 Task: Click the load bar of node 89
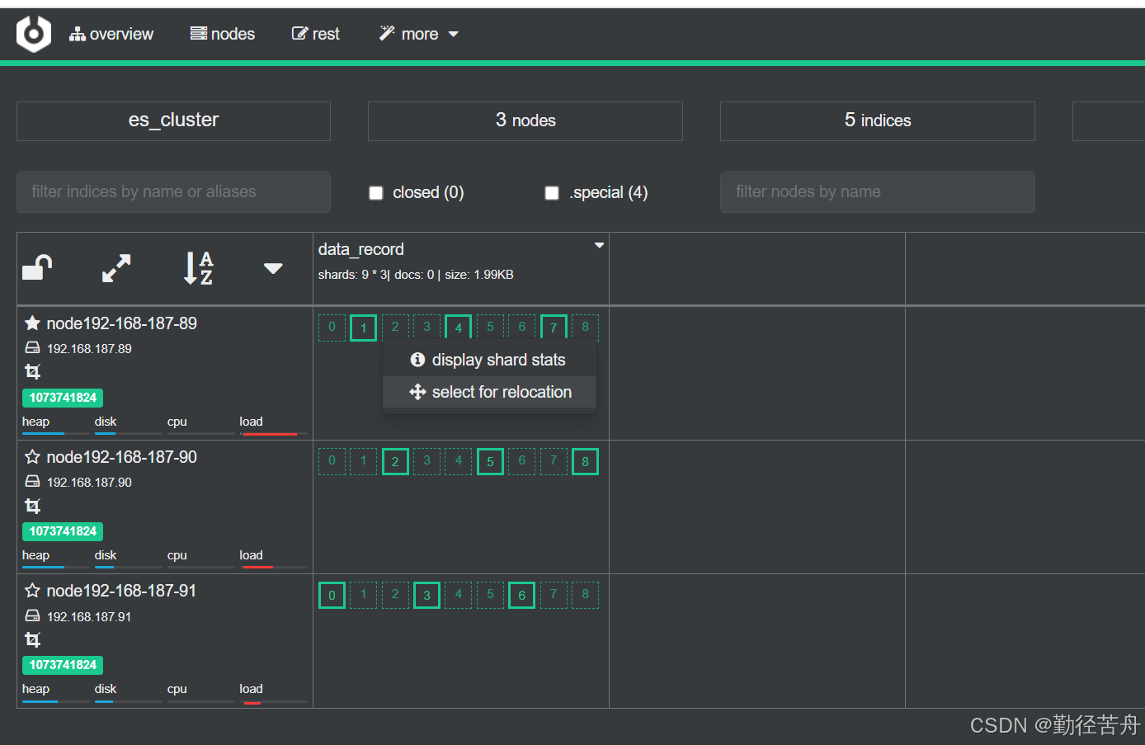pyautogui.click(x=273, y=433)
